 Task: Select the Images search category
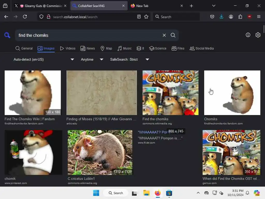pos(46,48)
